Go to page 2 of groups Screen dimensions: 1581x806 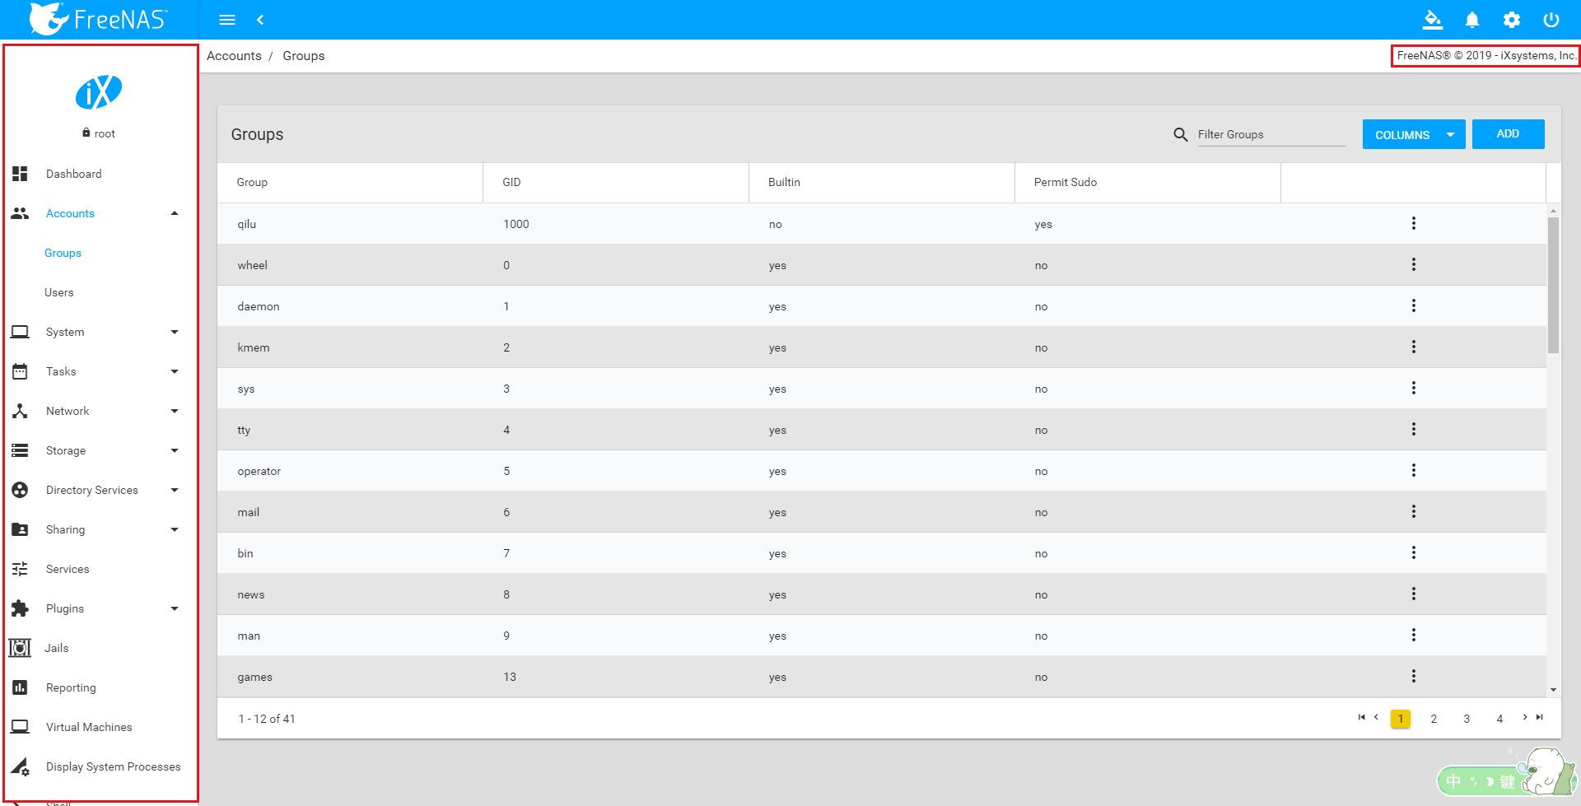click(x=1434, y=718)
